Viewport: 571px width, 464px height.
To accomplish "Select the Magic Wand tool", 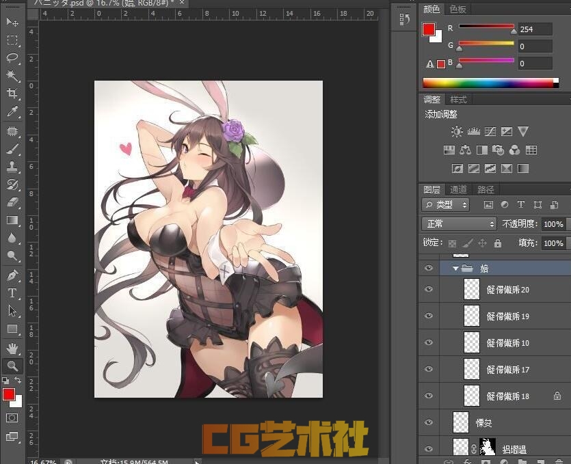I will [x=12, y=76].
